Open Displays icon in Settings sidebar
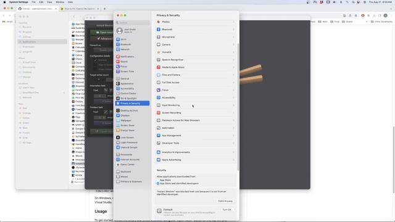 (x=118, y=115)
